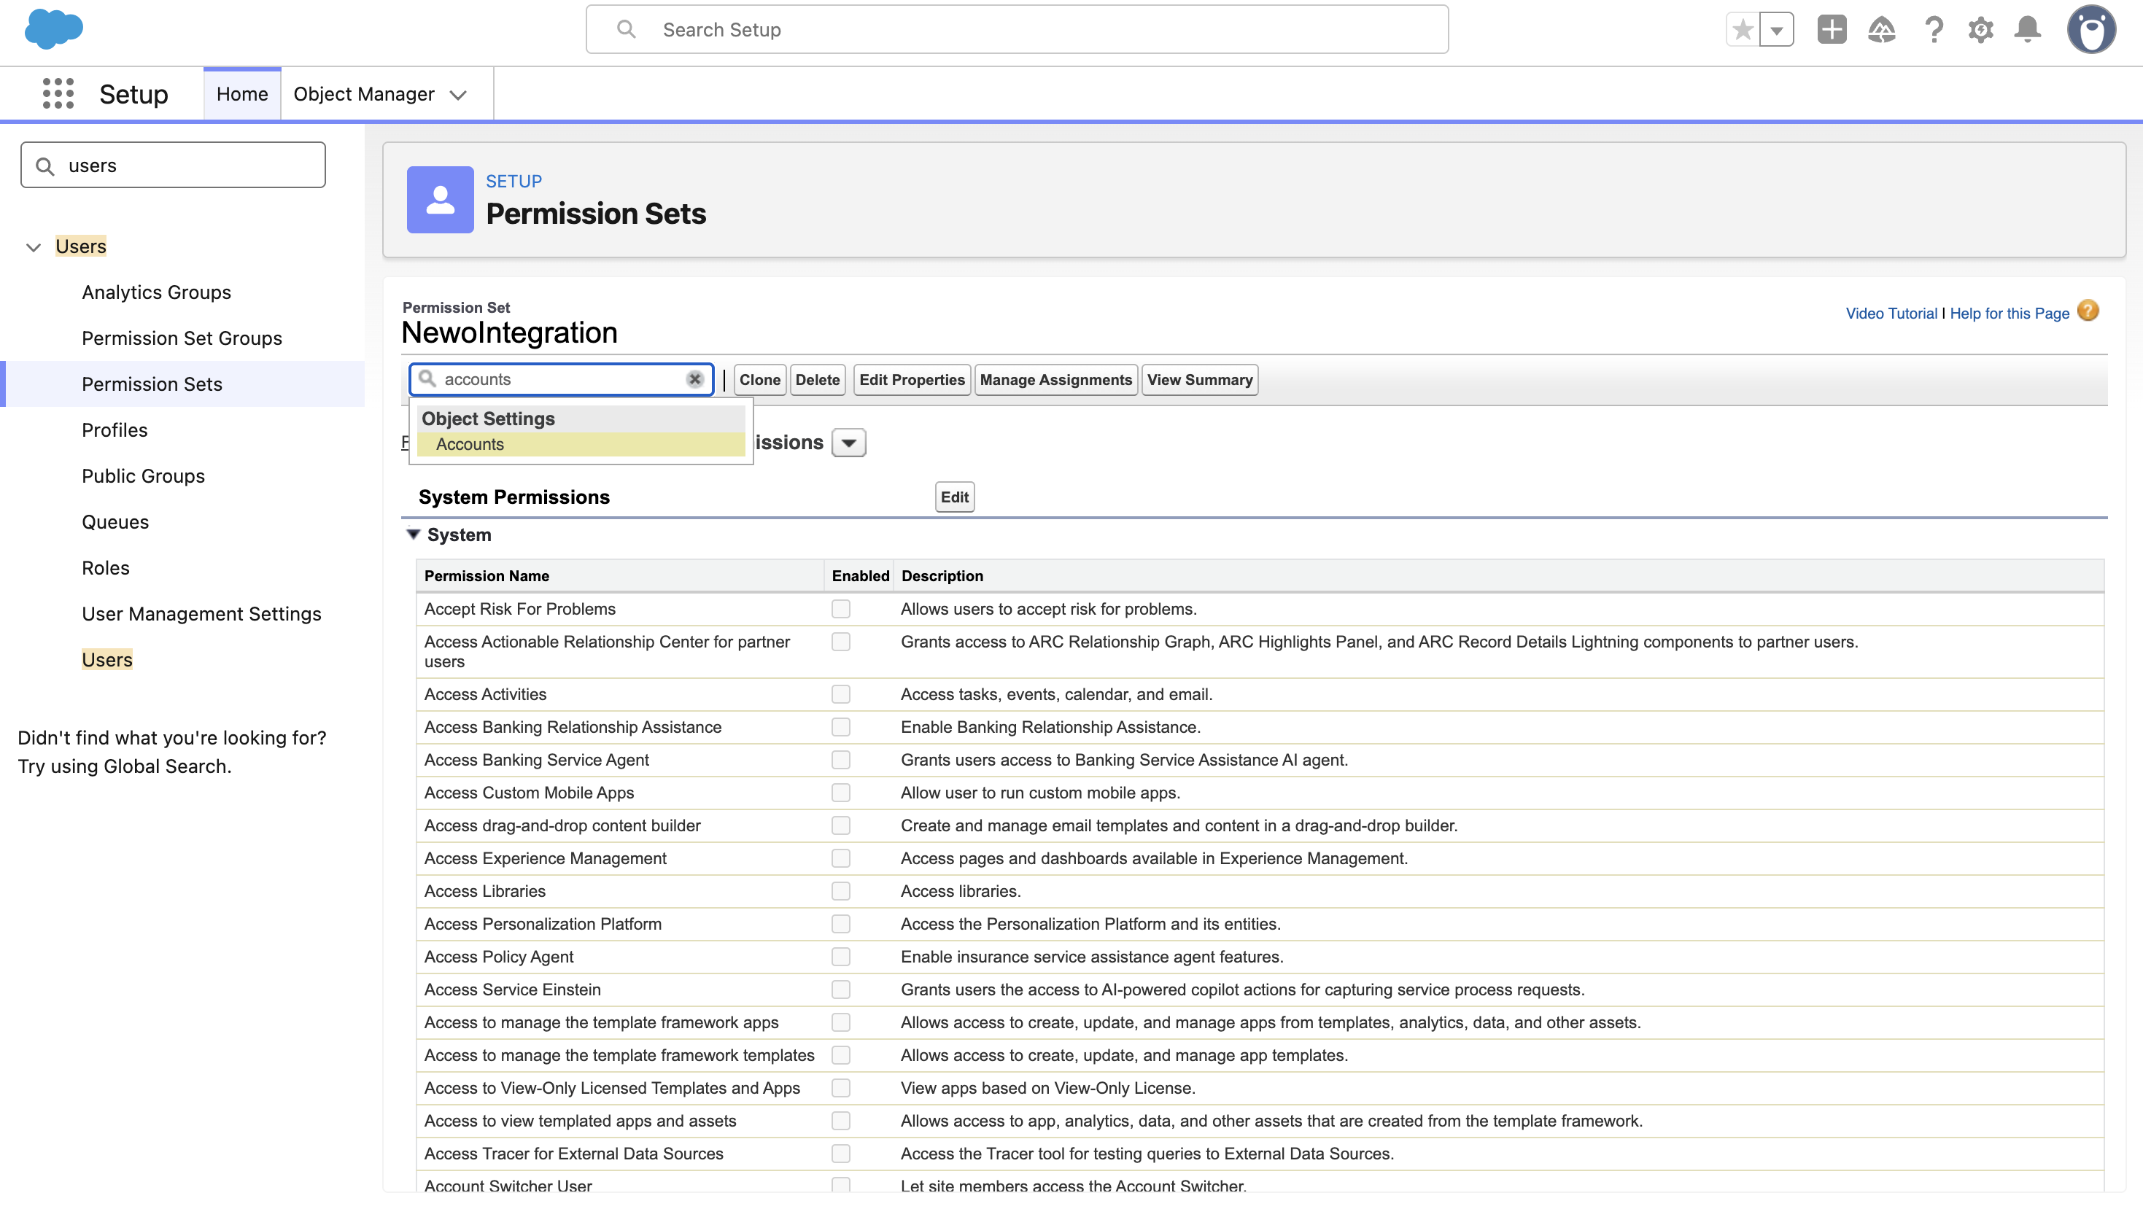Click the favorites star icon
This screenshot has width=2143, height=1209.
pos(1743,30)
